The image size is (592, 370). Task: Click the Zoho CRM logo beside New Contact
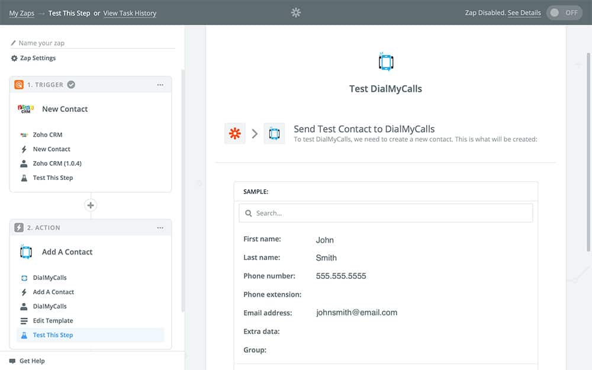pyautogui.click(x=25, y=109)
